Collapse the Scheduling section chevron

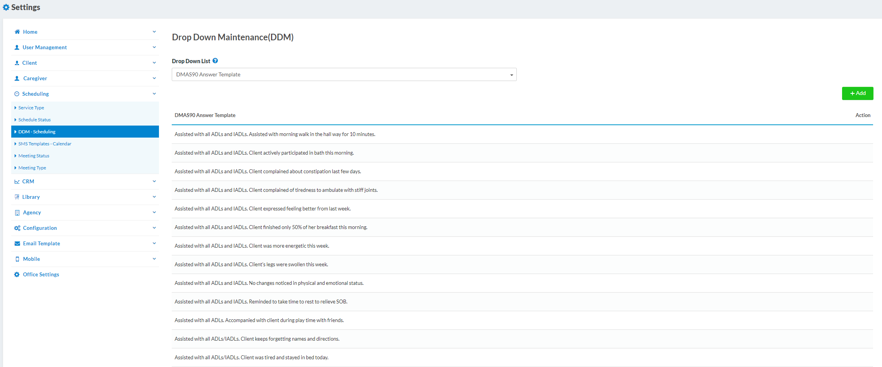(154, 94)
